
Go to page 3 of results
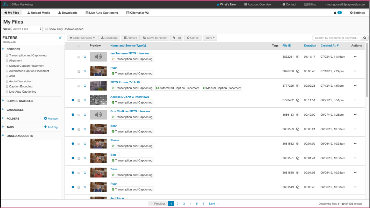[x=184, y=204]
